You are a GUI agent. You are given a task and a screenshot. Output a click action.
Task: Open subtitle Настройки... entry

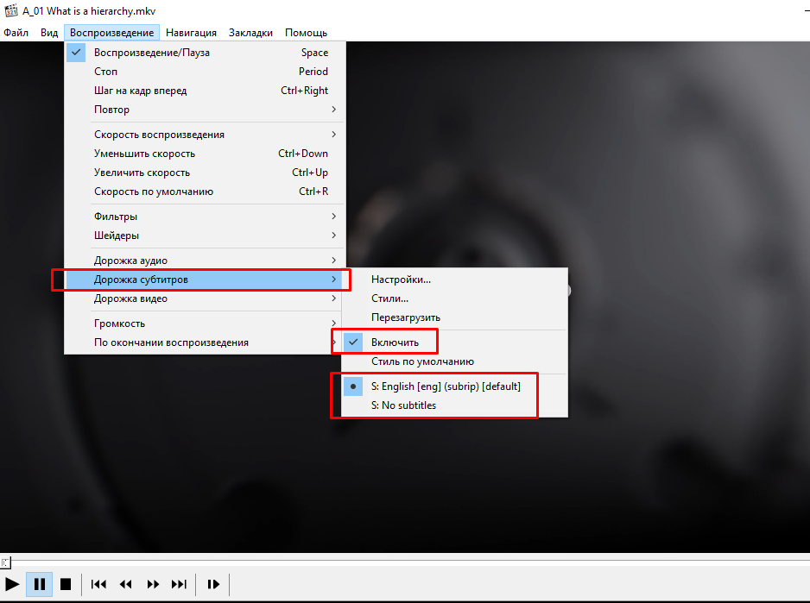(x=454, y=280)
